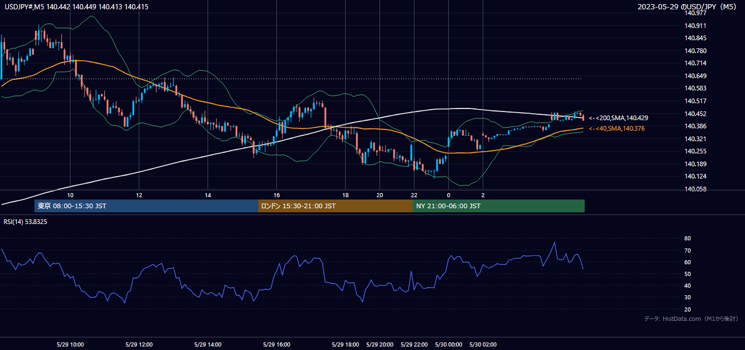This screenshot has height=350, width=745.
Task: Click the 40 SMA 140.376 label
Action: tap(617, 128)
